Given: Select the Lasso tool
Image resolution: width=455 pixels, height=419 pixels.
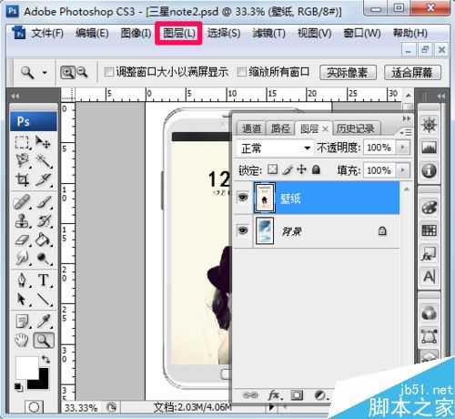Looking at the screenshot, I should tap(22, 160).
